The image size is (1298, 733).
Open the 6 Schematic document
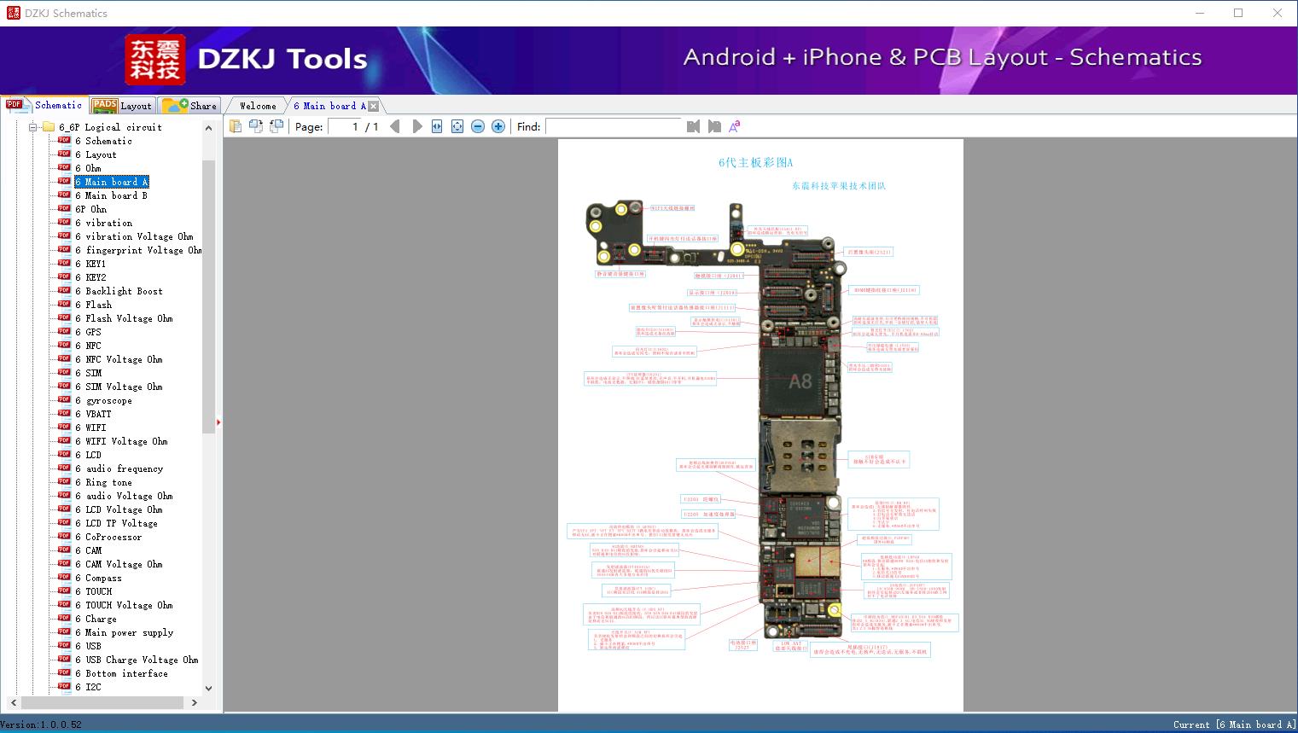pos(103,141)
